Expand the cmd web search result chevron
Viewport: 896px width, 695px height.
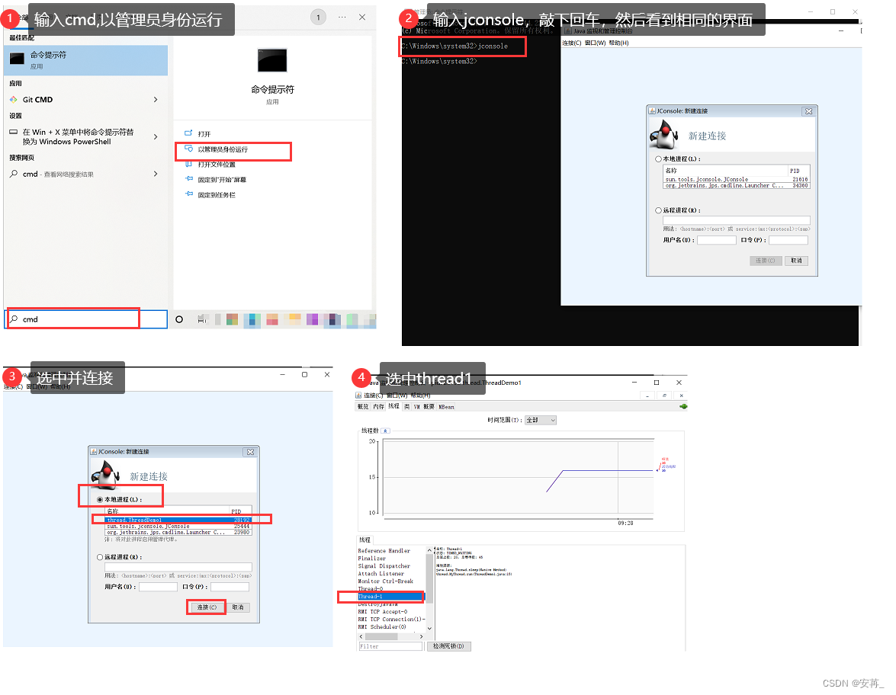coord(156,174)
